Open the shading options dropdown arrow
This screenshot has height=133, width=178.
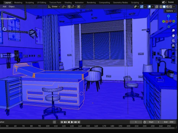pos(174,7)
